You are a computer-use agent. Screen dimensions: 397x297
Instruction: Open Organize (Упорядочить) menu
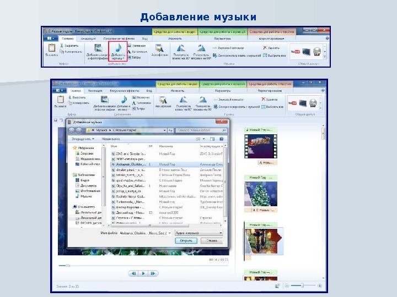pos(83,139)
